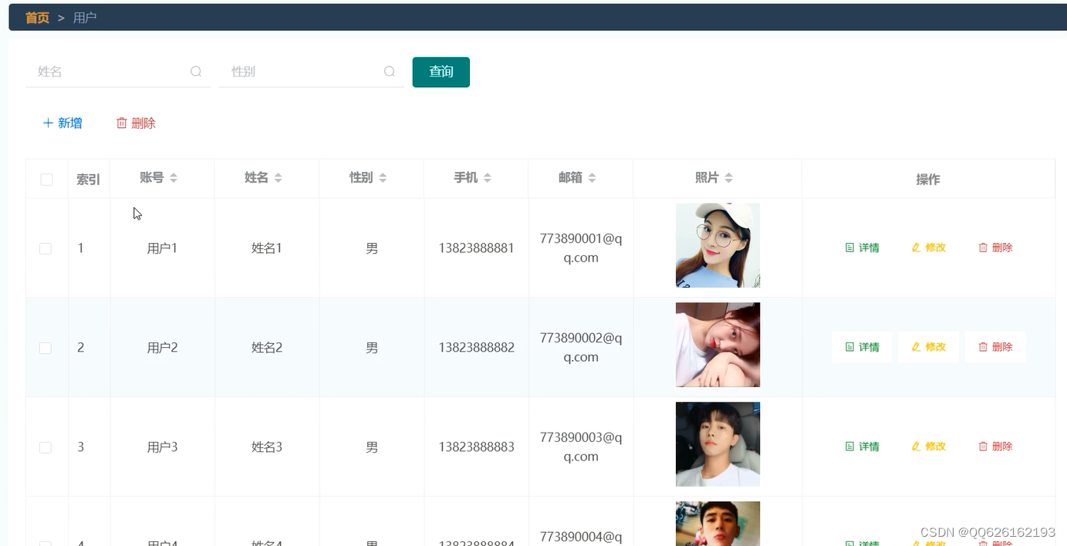Viewport: 1067px width, 546px height.
Task: Sort by the 照片 column arrows
Action: (728, 178)
